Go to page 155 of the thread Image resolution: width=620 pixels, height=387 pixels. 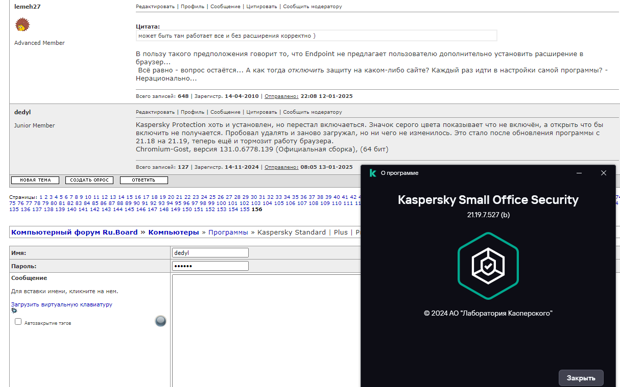[x=245, y=209]
